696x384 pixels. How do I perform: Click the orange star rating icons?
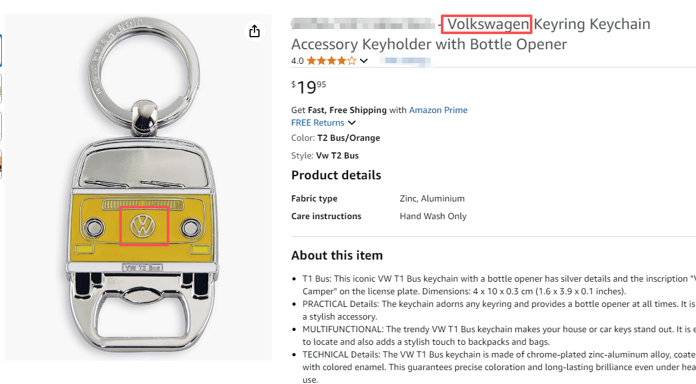click(332, 61)
